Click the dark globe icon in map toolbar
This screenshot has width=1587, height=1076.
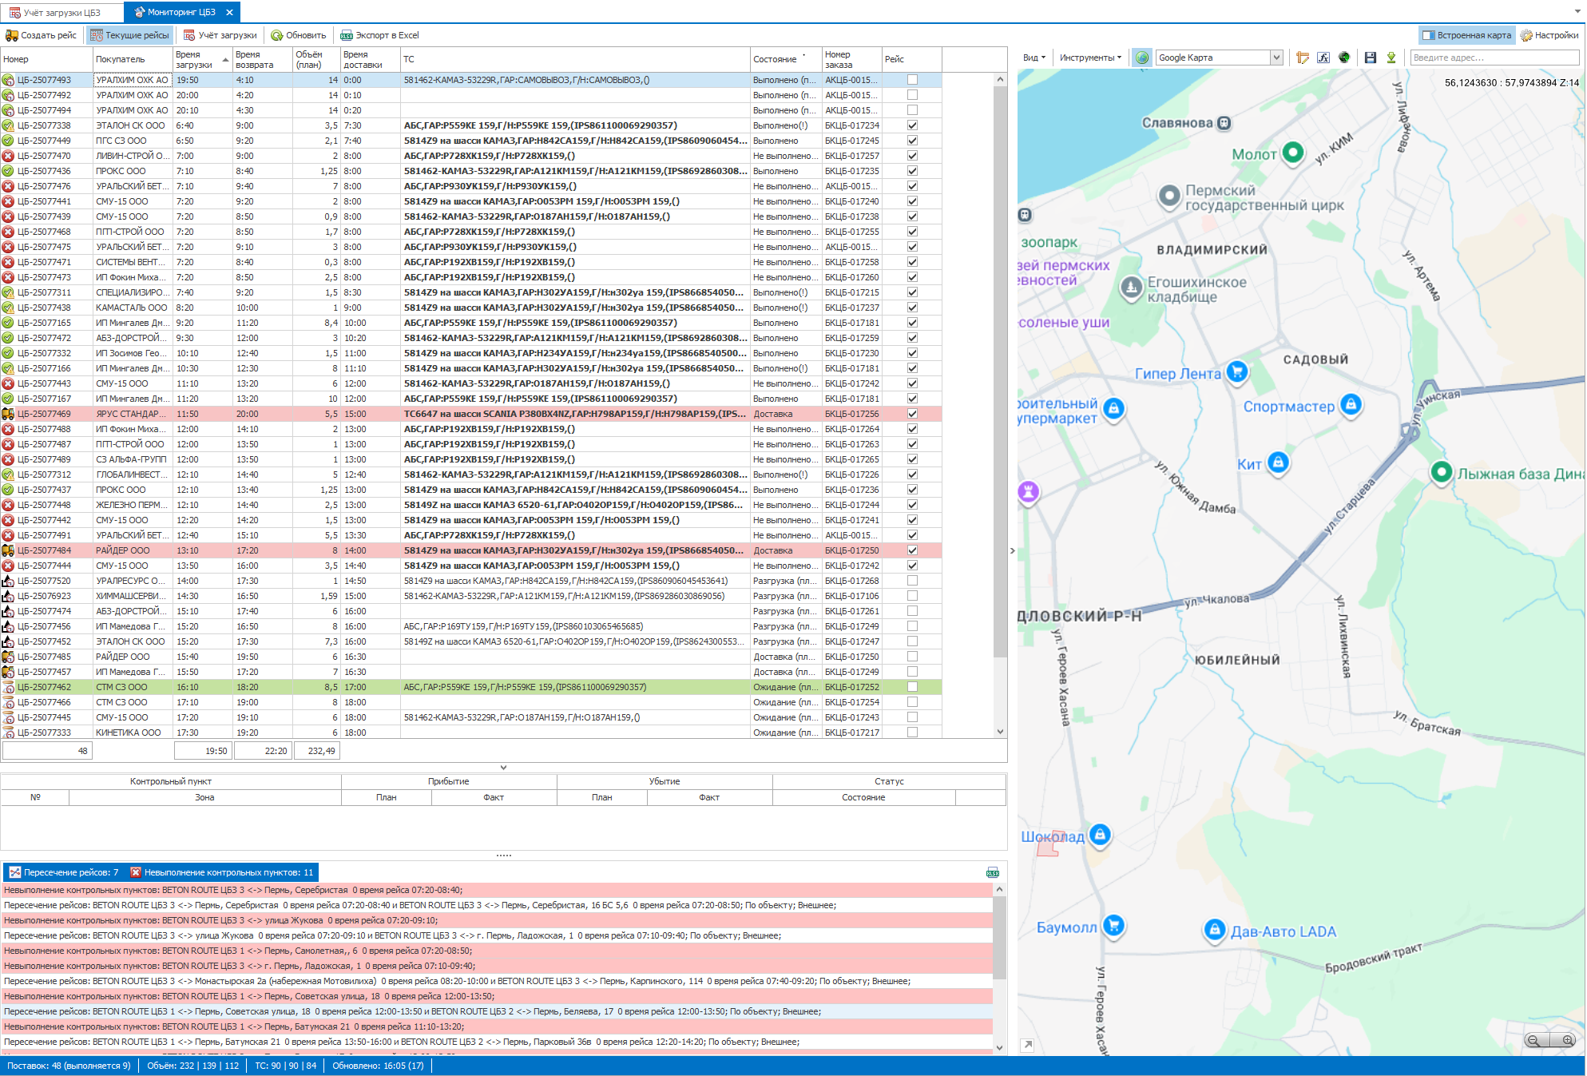click(x=1344, y=58)
